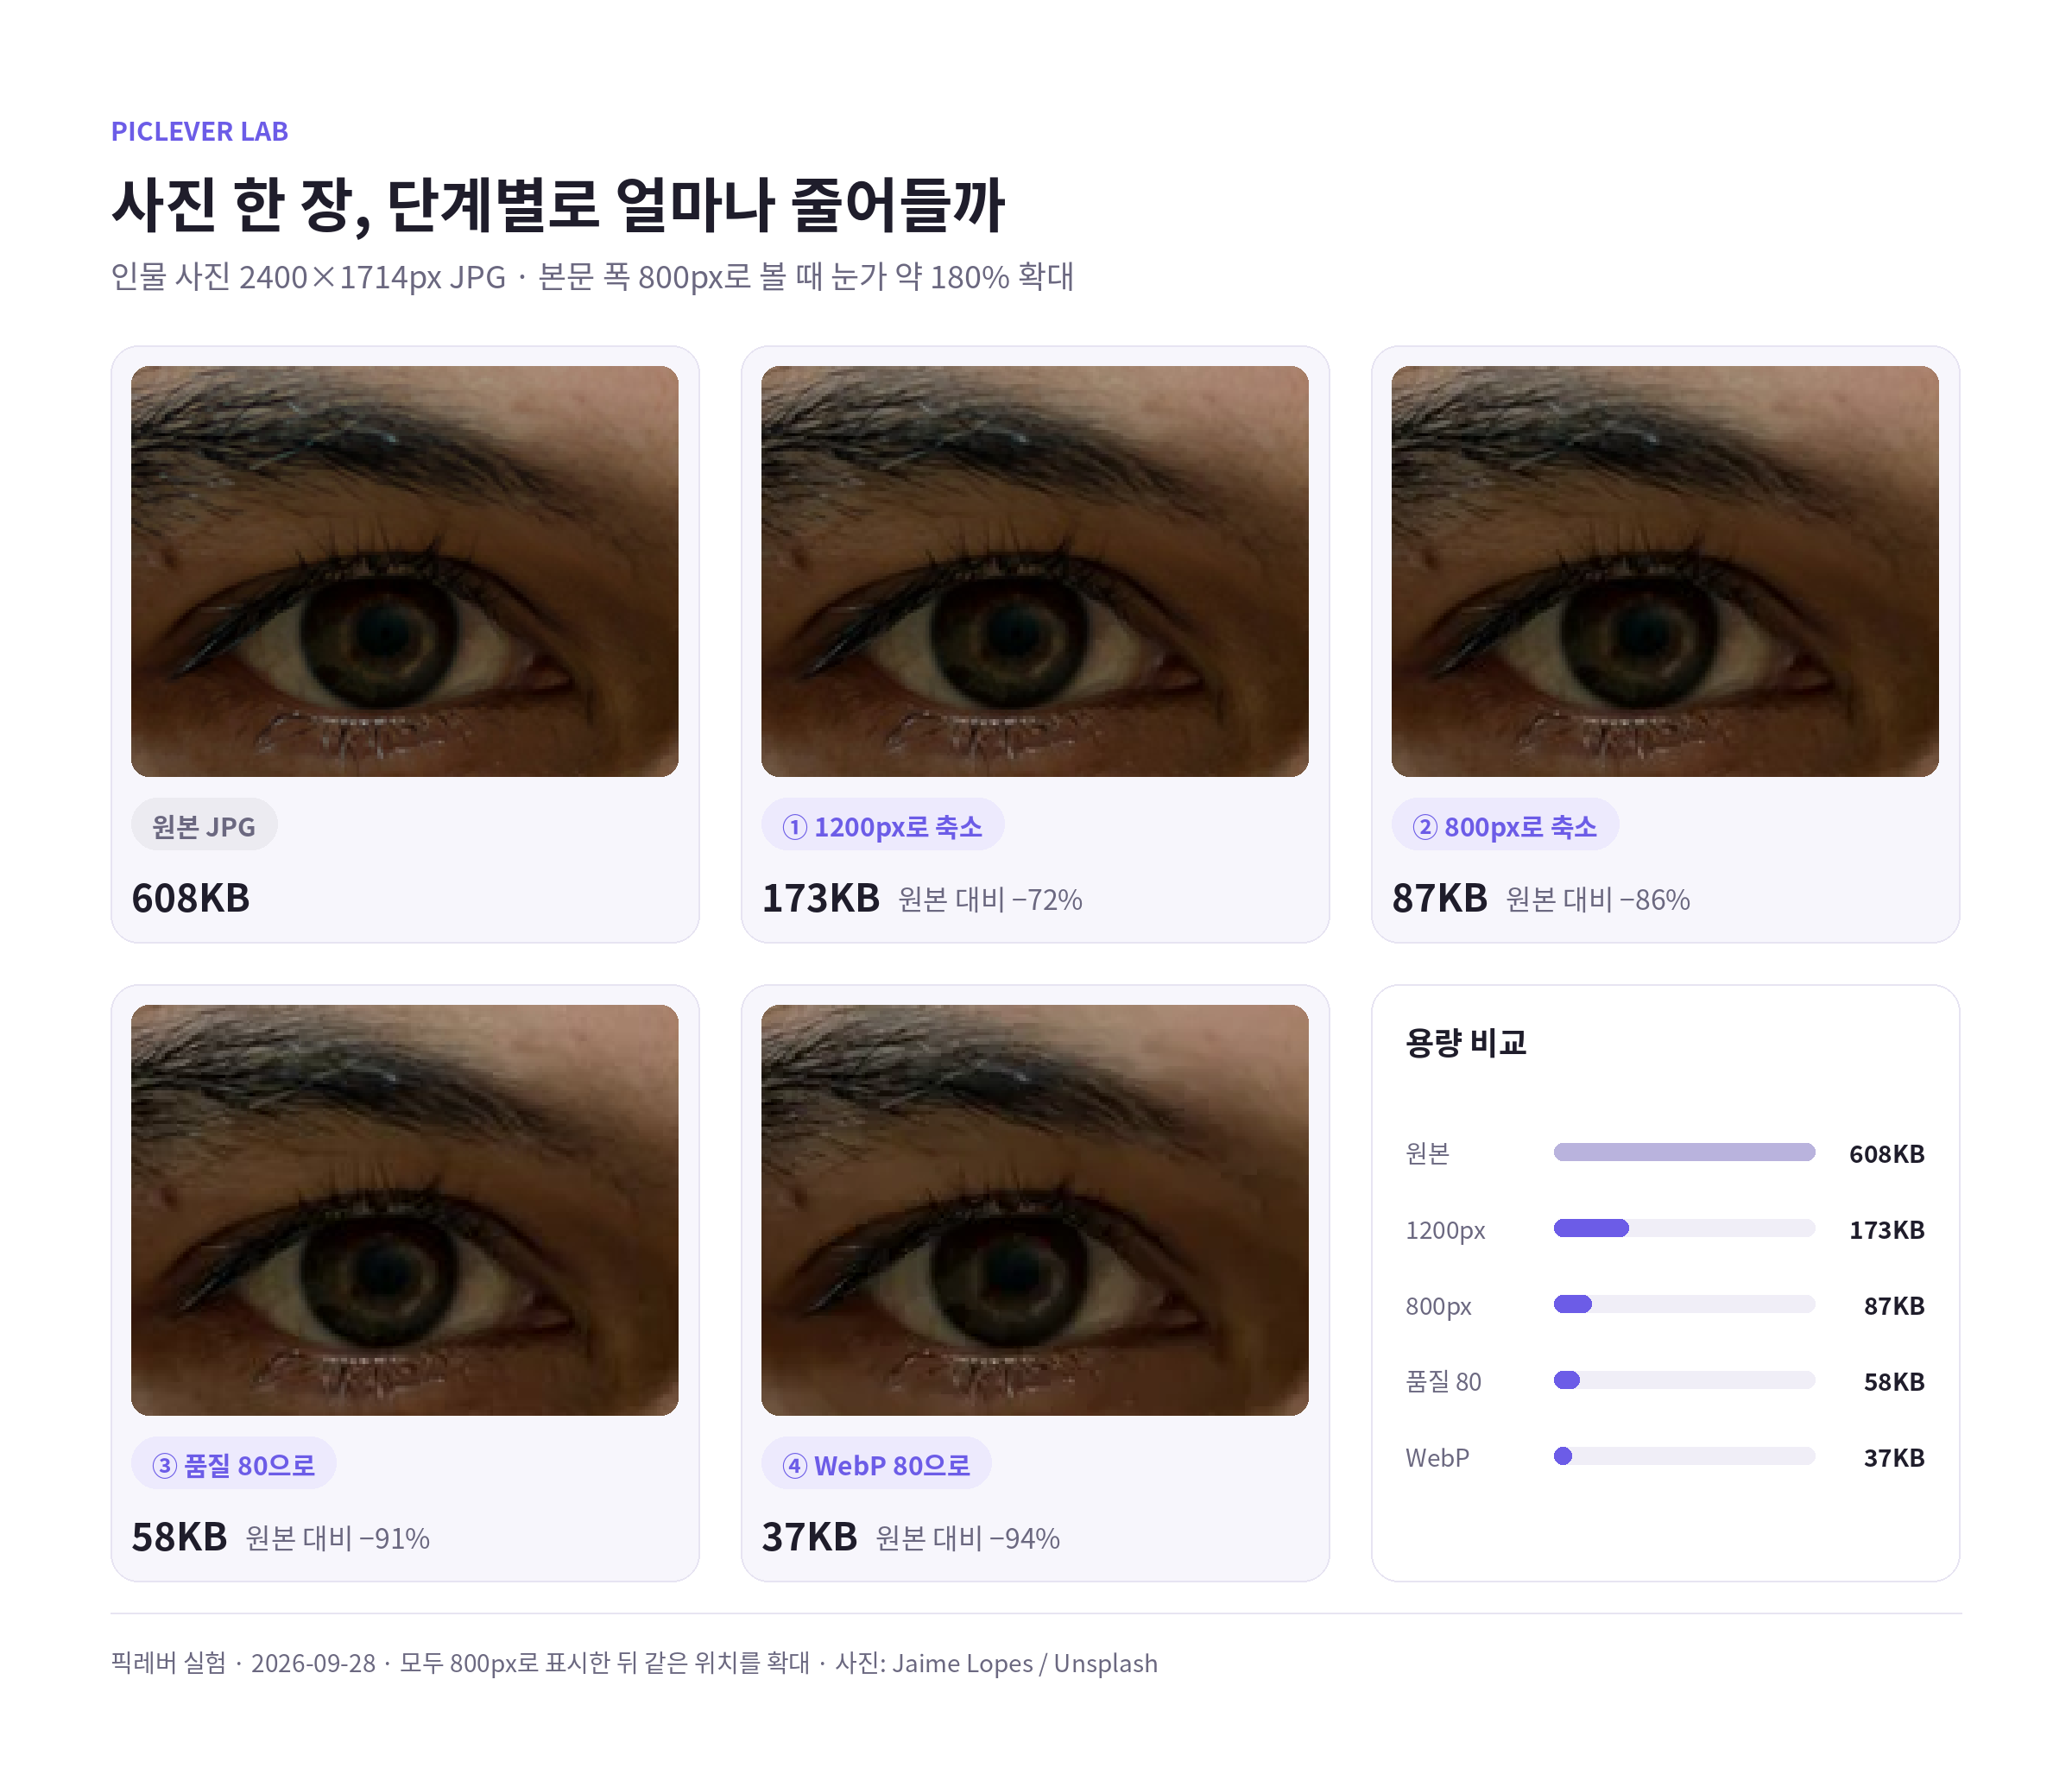The image size is (2072, 1768).
Task: Click the 원본 대비 −91% text
Action: [338, 1539]
